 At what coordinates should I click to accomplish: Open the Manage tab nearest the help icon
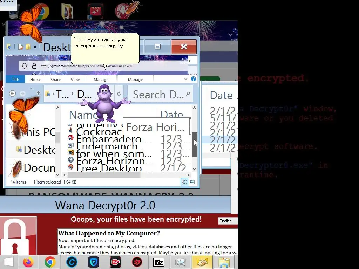[135, 80]
